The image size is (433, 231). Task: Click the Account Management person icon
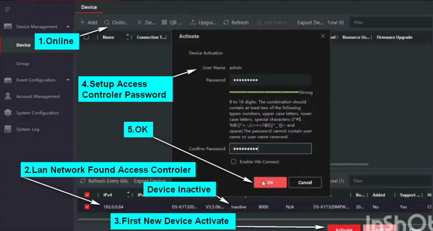tap(8, 96)
